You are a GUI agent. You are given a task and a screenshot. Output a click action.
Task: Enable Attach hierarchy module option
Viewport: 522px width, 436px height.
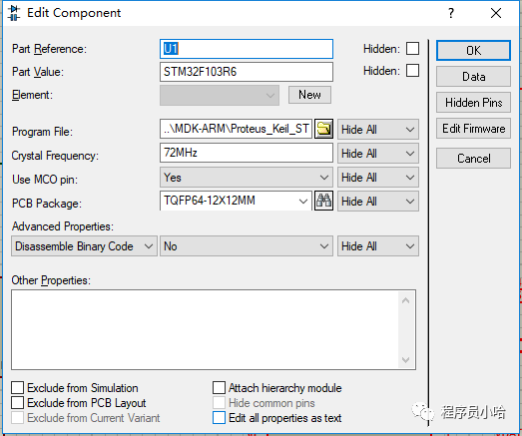click(x=219, y=388)
